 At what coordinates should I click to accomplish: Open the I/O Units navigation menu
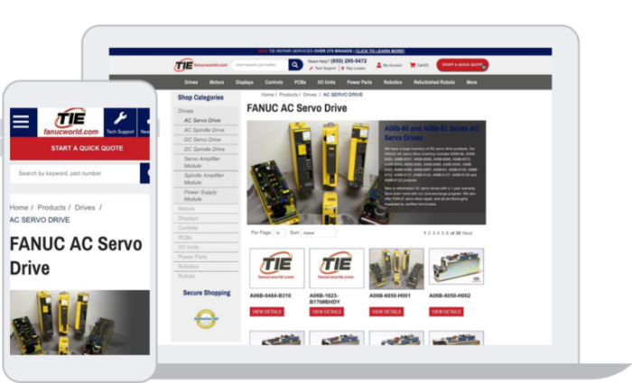pos(326,82)
